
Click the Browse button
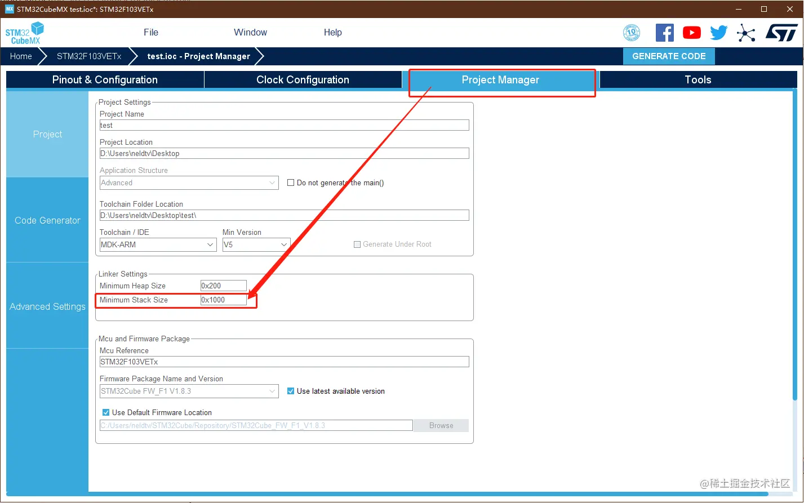pos(441,425)
